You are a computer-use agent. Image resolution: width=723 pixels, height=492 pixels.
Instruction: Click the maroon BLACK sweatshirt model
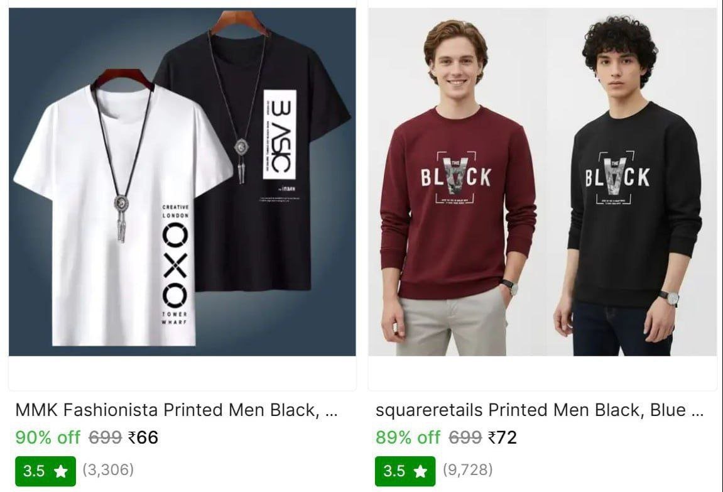tap(457, 201)
